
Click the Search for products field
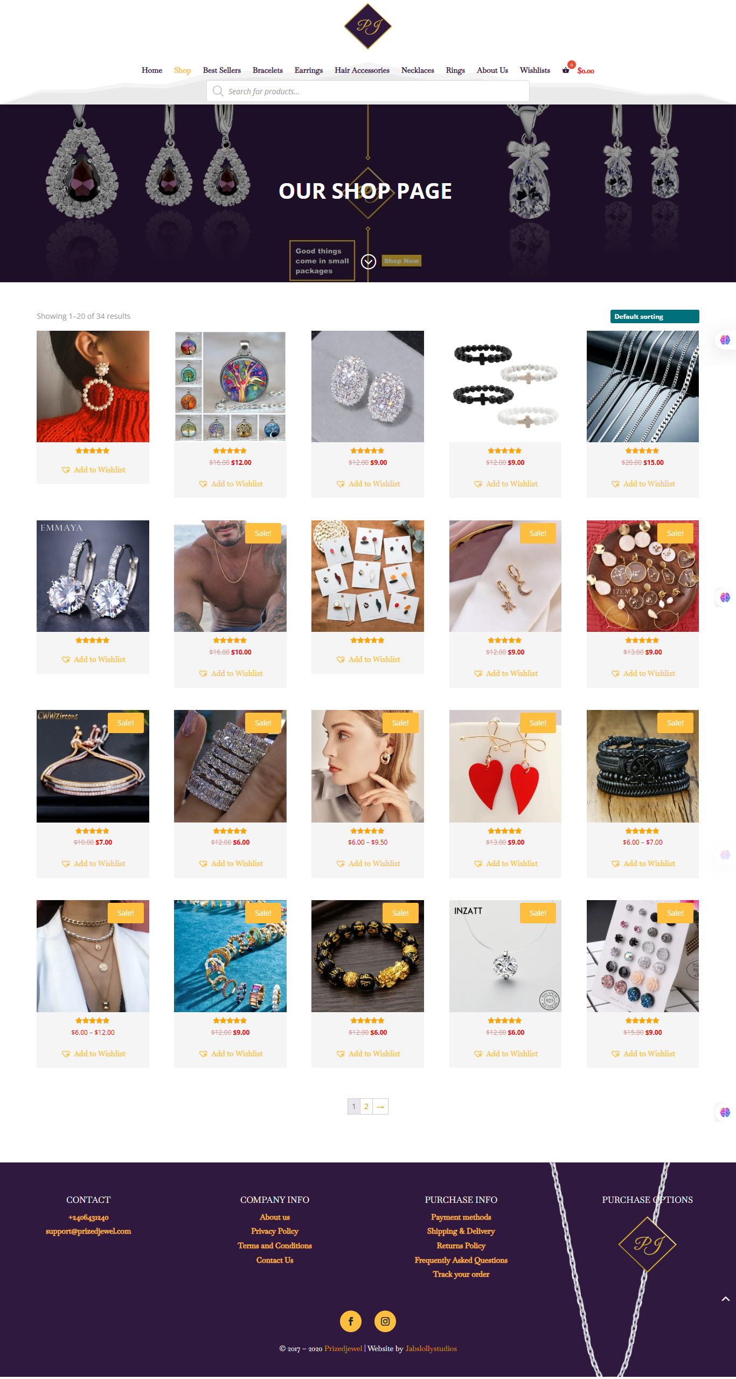pos(368,91)
